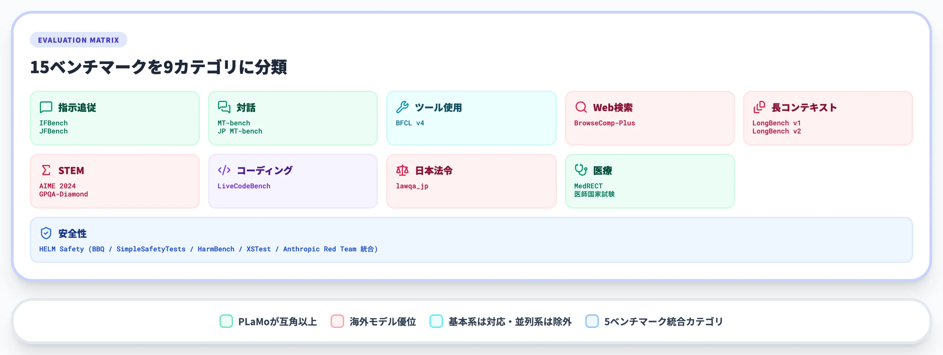Select the コーディング card title
This screenshot has height=355, width=943.
pos(265,170)
